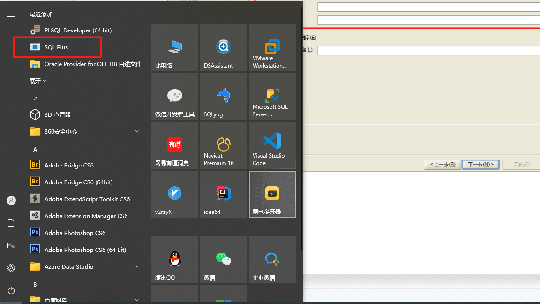Open idea64 tile
The width and height of the screenshot is (540, 304).
224,194
